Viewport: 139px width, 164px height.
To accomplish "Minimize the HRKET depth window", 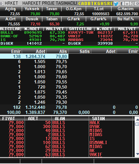I will point(127,4).
